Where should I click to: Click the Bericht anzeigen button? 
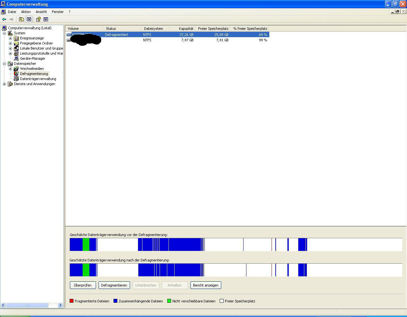206,285
